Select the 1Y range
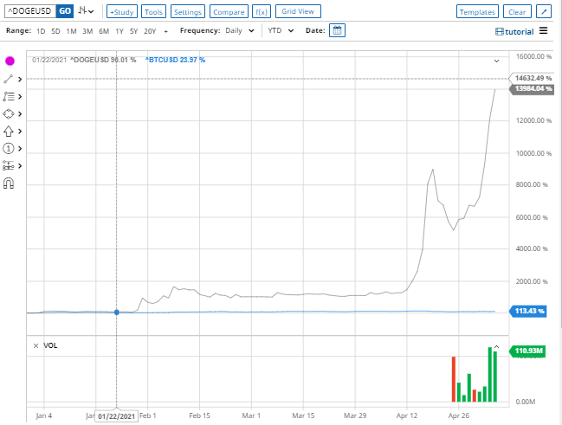Screen dimensions: 562x425 [120, 31]
